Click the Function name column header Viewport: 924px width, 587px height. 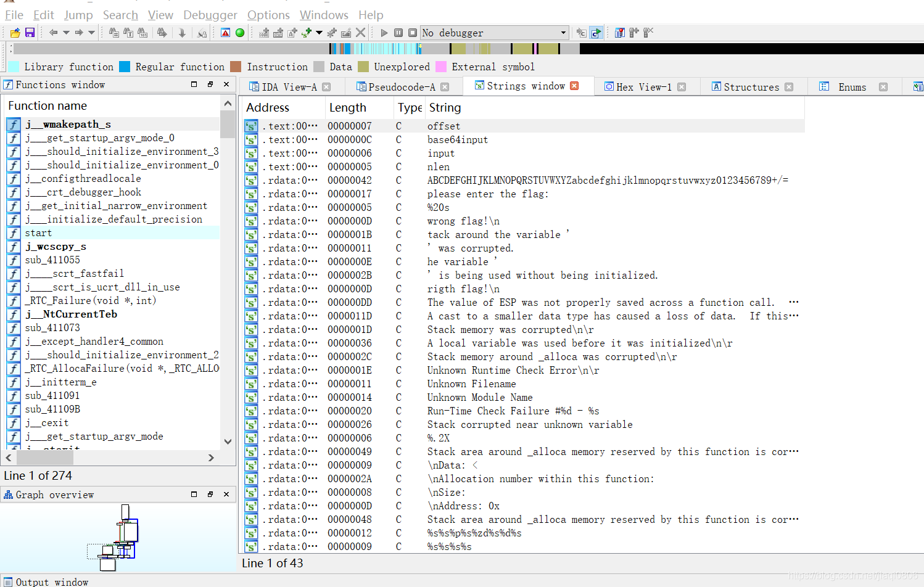[113, 105]
